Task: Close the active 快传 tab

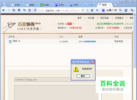Action: pyautogui.click(x=110, y=5)
